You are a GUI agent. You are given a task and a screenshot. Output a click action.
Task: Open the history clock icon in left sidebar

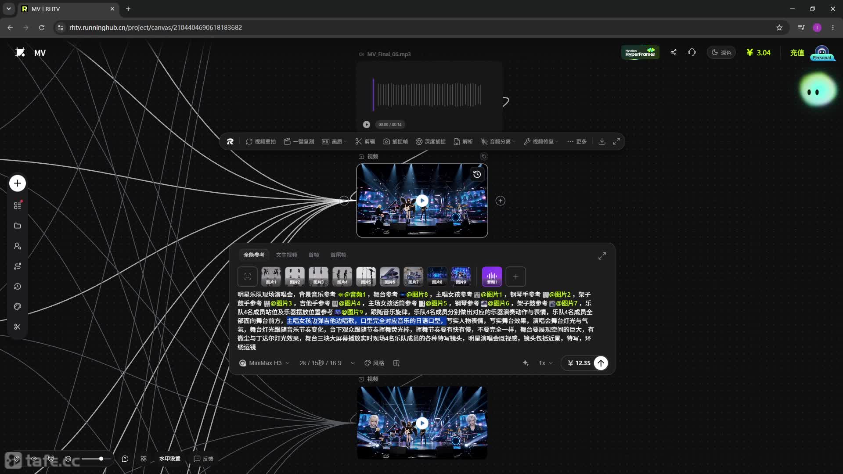[18, 287]
